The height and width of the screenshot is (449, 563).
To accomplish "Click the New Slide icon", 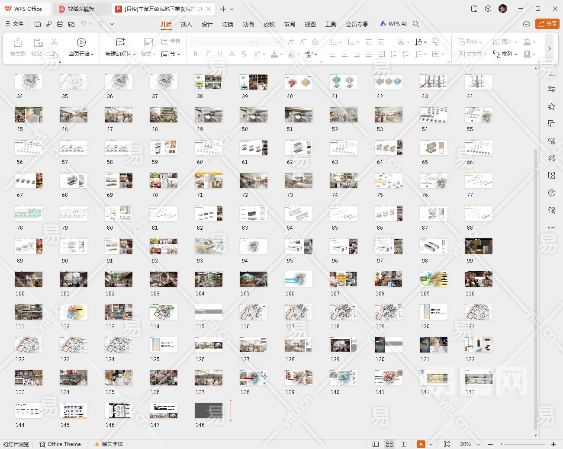I will [x=121, y=42].
